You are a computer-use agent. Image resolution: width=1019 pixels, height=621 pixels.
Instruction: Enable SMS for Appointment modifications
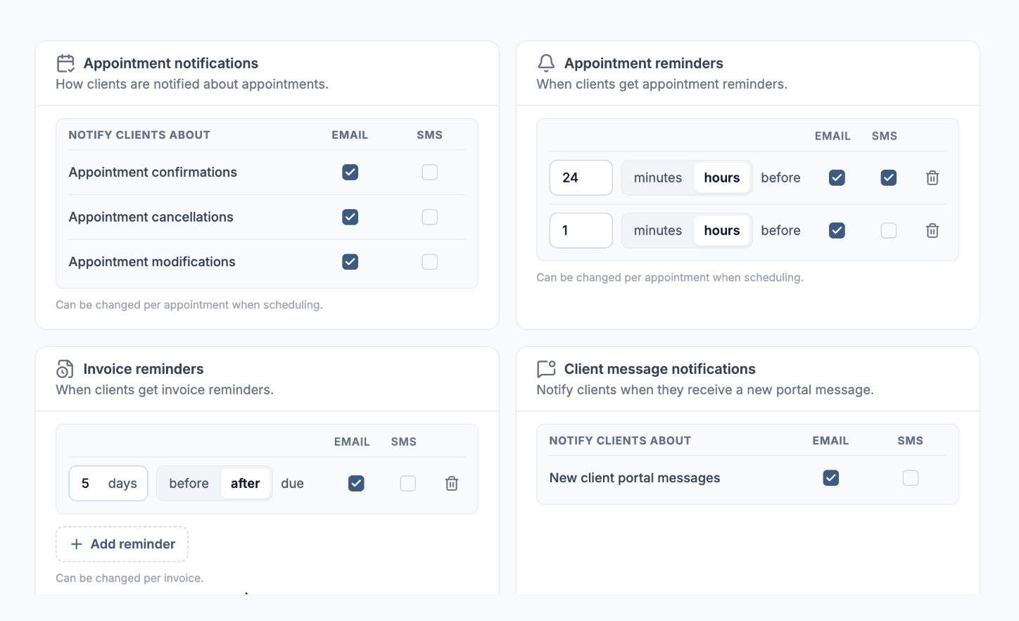tap(430, 262)
